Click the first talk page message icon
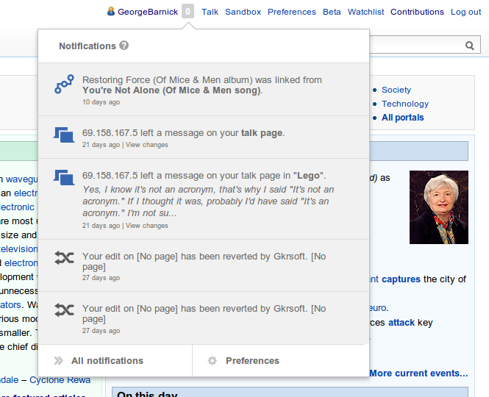Screen dimensions: 489x397 pyautogui.click(x=64, y=135)
